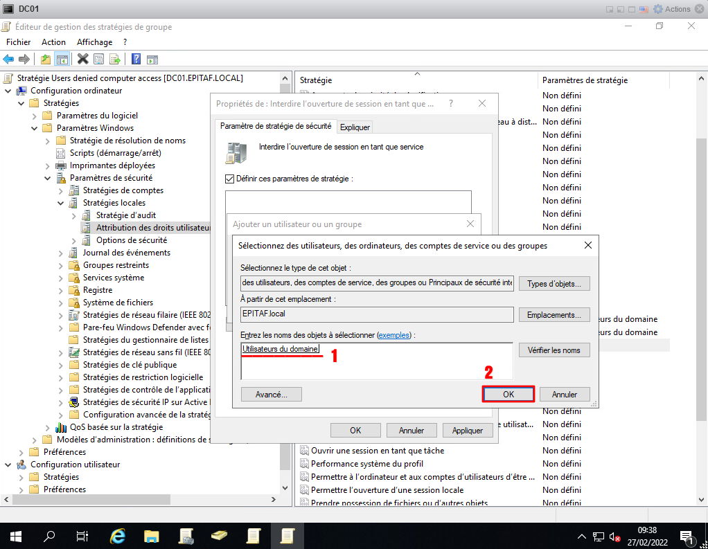The image size is (708, 549).
Task: Click the export list toolbar icon
Action: (115, 59)
